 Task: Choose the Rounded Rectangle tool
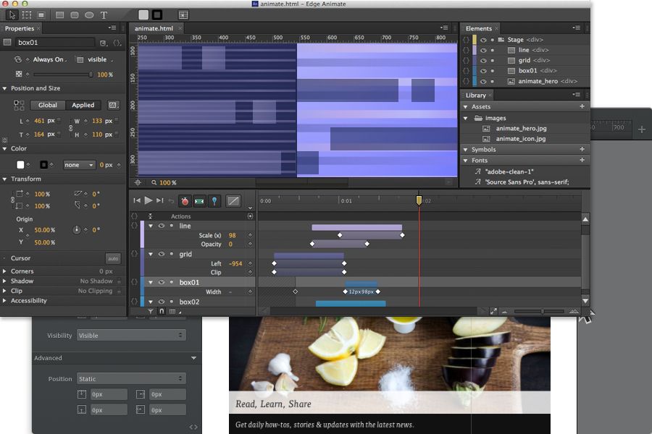[x=75, y=14]
